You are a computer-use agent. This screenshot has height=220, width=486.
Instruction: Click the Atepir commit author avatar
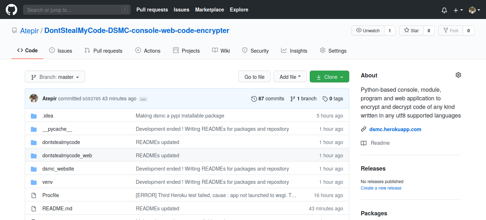click(34, 98)
